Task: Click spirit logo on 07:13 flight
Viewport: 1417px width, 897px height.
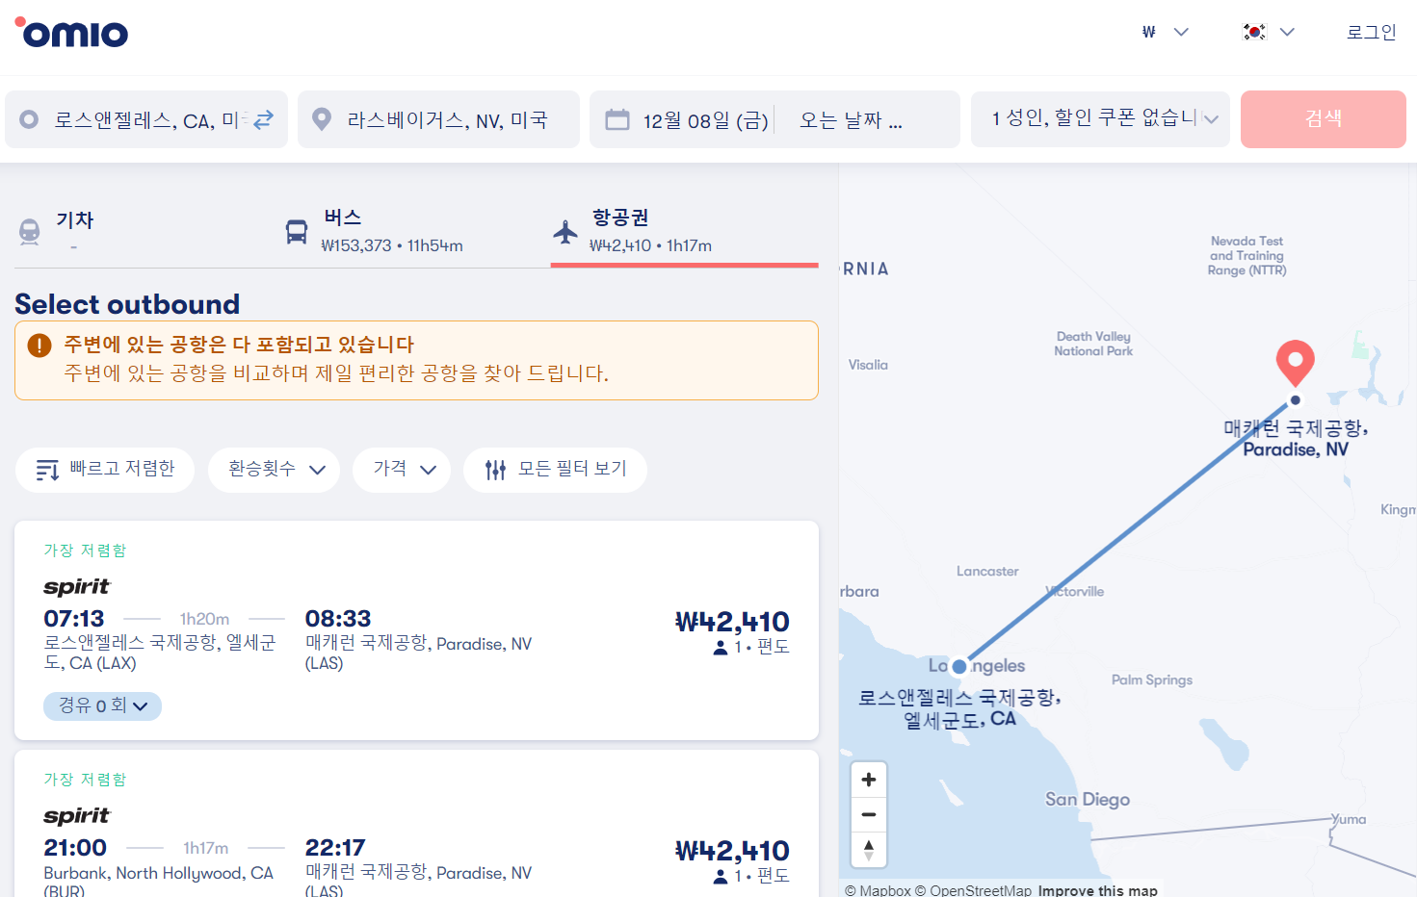Action: click(77, 586)
